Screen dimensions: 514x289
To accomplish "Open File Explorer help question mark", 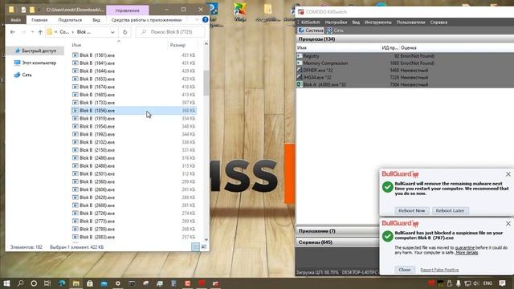I will pyautogui.click(x=206, y=19).
